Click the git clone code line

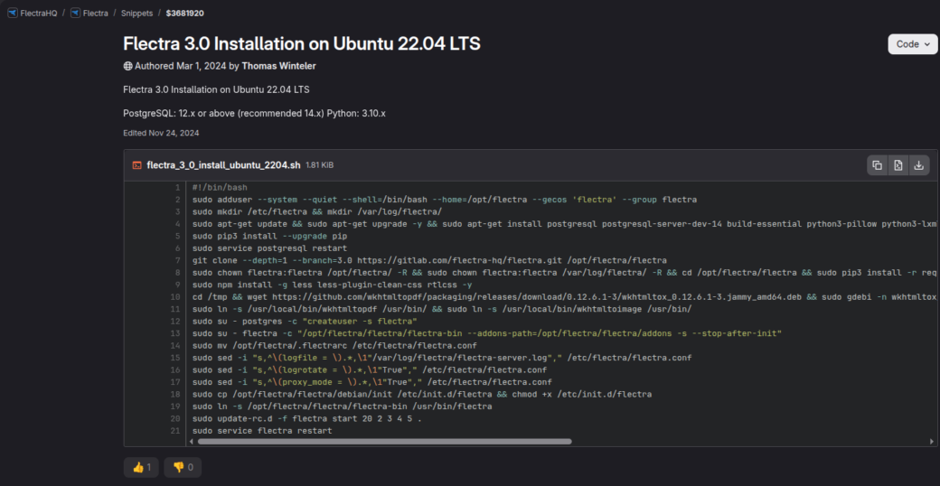point(430,261)
